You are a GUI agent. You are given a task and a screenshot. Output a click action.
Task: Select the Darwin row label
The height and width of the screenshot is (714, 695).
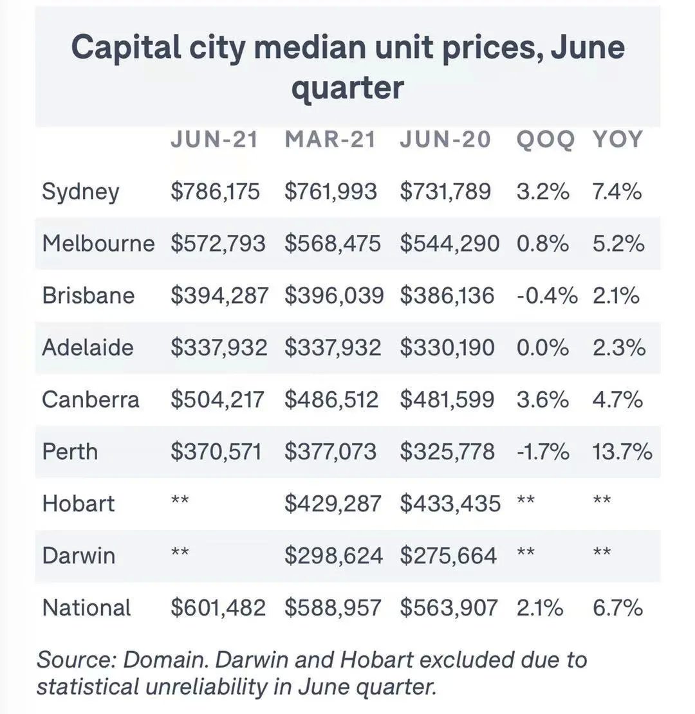[79, 556]
